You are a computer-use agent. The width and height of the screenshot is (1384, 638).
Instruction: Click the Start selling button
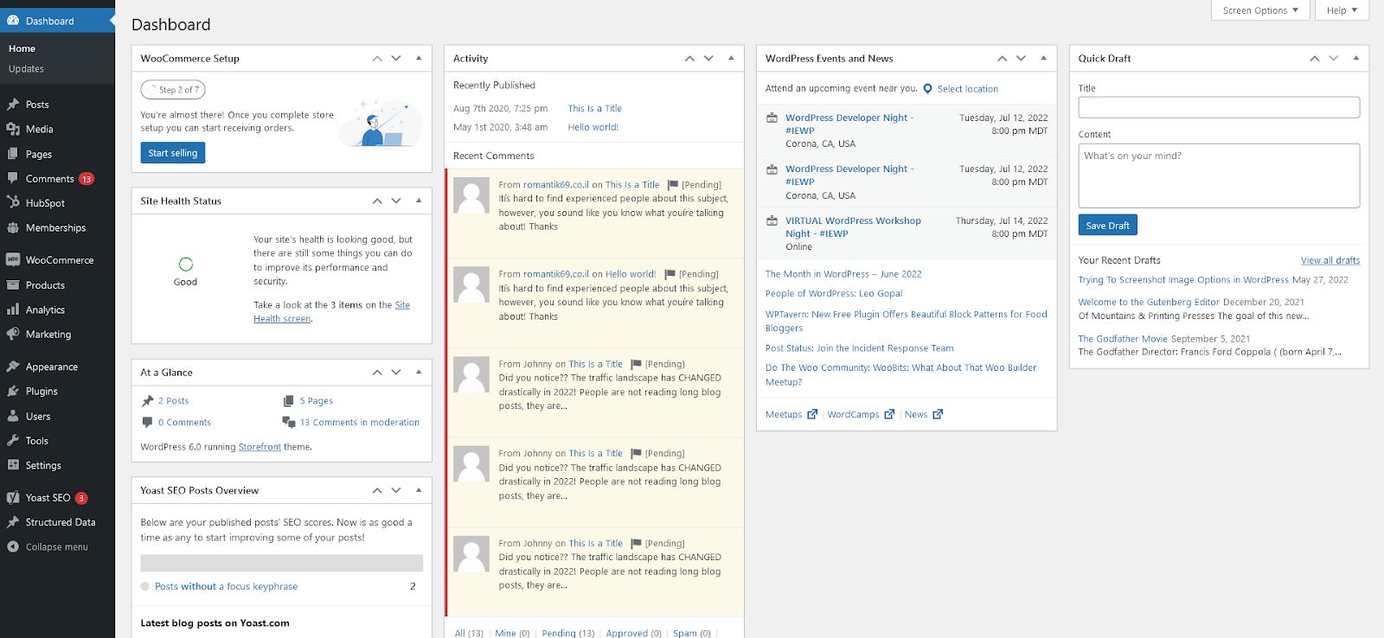172,153
